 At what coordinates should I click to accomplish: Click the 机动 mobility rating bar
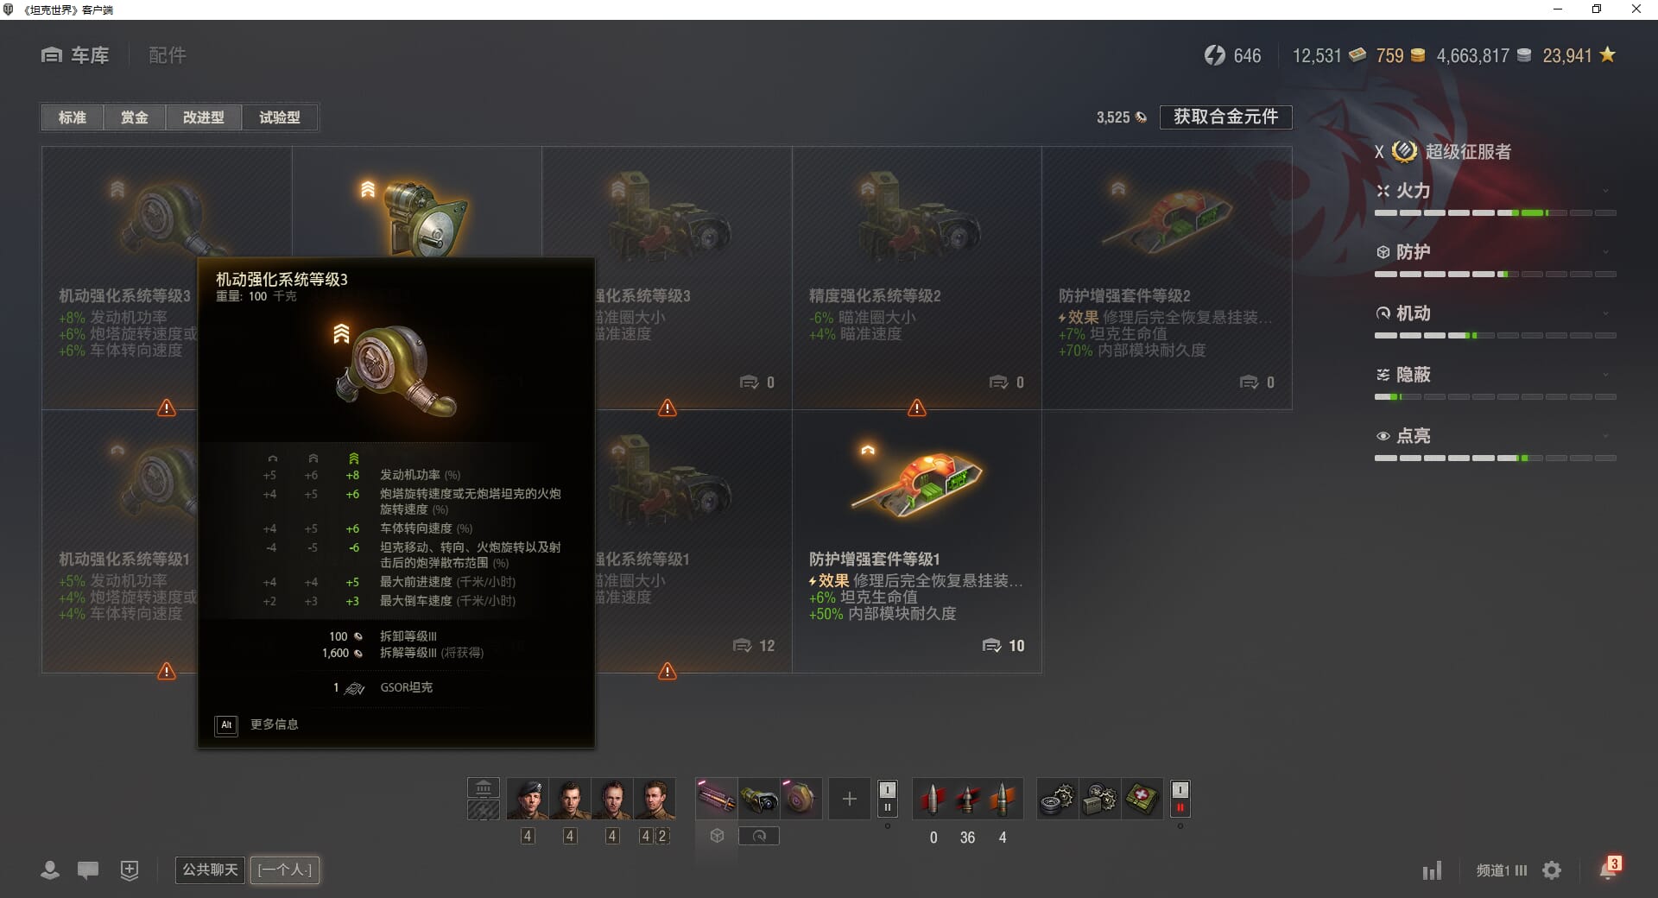1495,335
